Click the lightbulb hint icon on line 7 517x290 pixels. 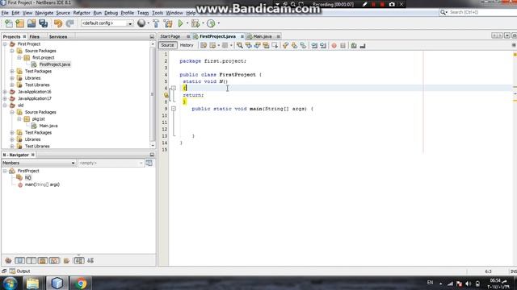pyautogui.click(x=166, y=95)
